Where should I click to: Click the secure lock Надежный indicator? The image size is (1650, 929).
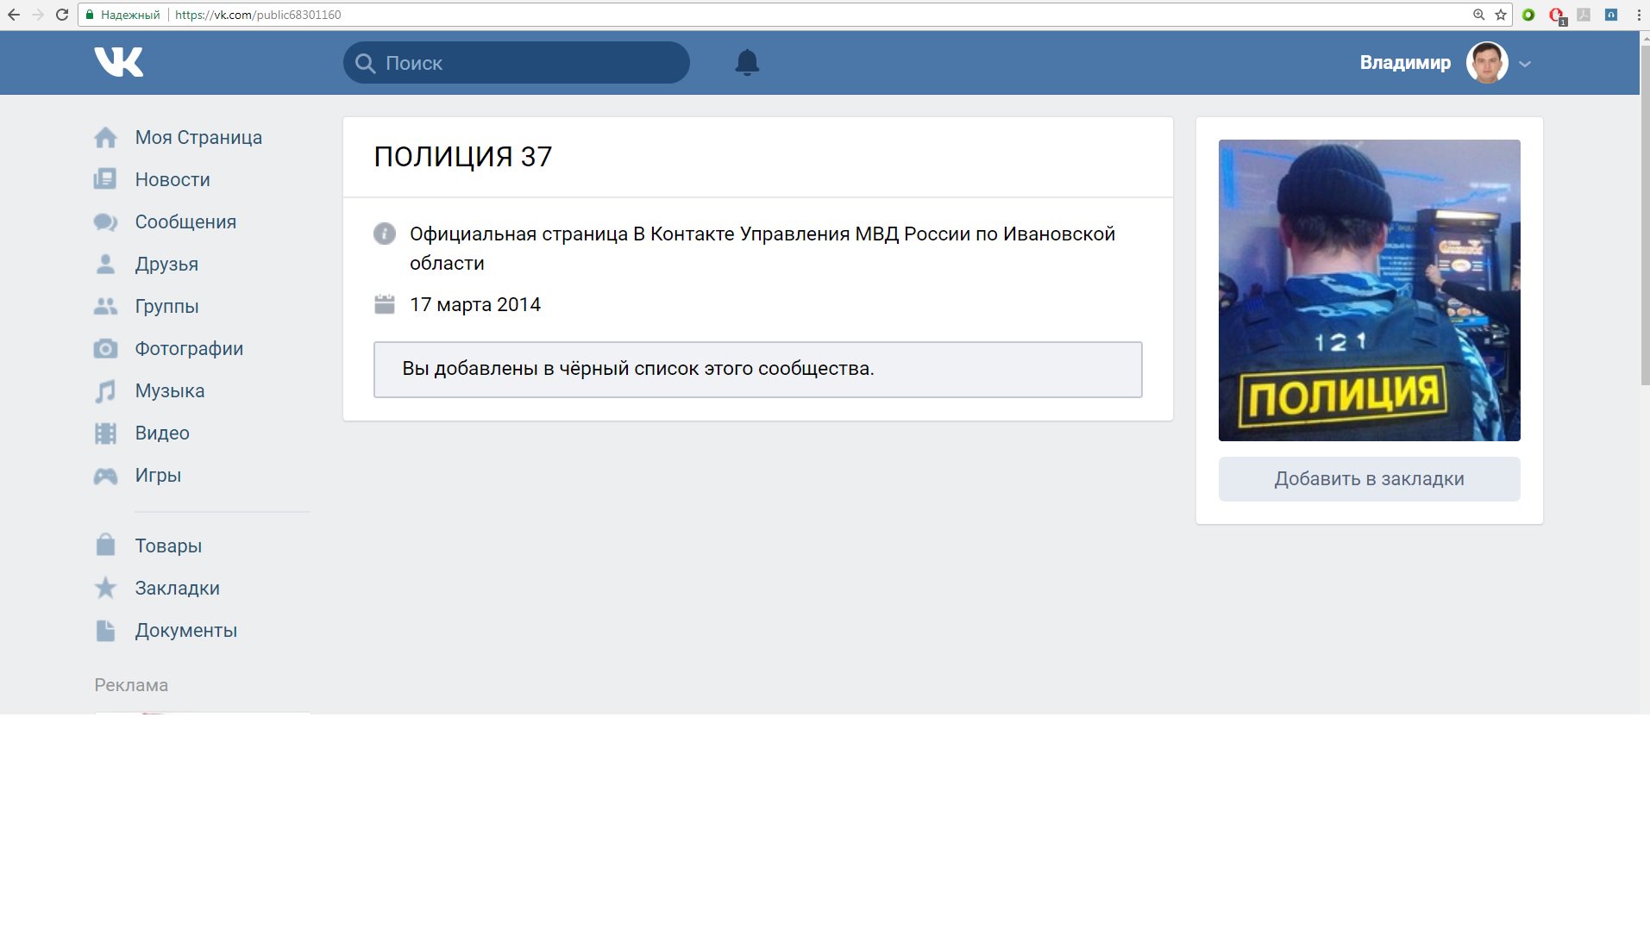(x=122, y=15)
